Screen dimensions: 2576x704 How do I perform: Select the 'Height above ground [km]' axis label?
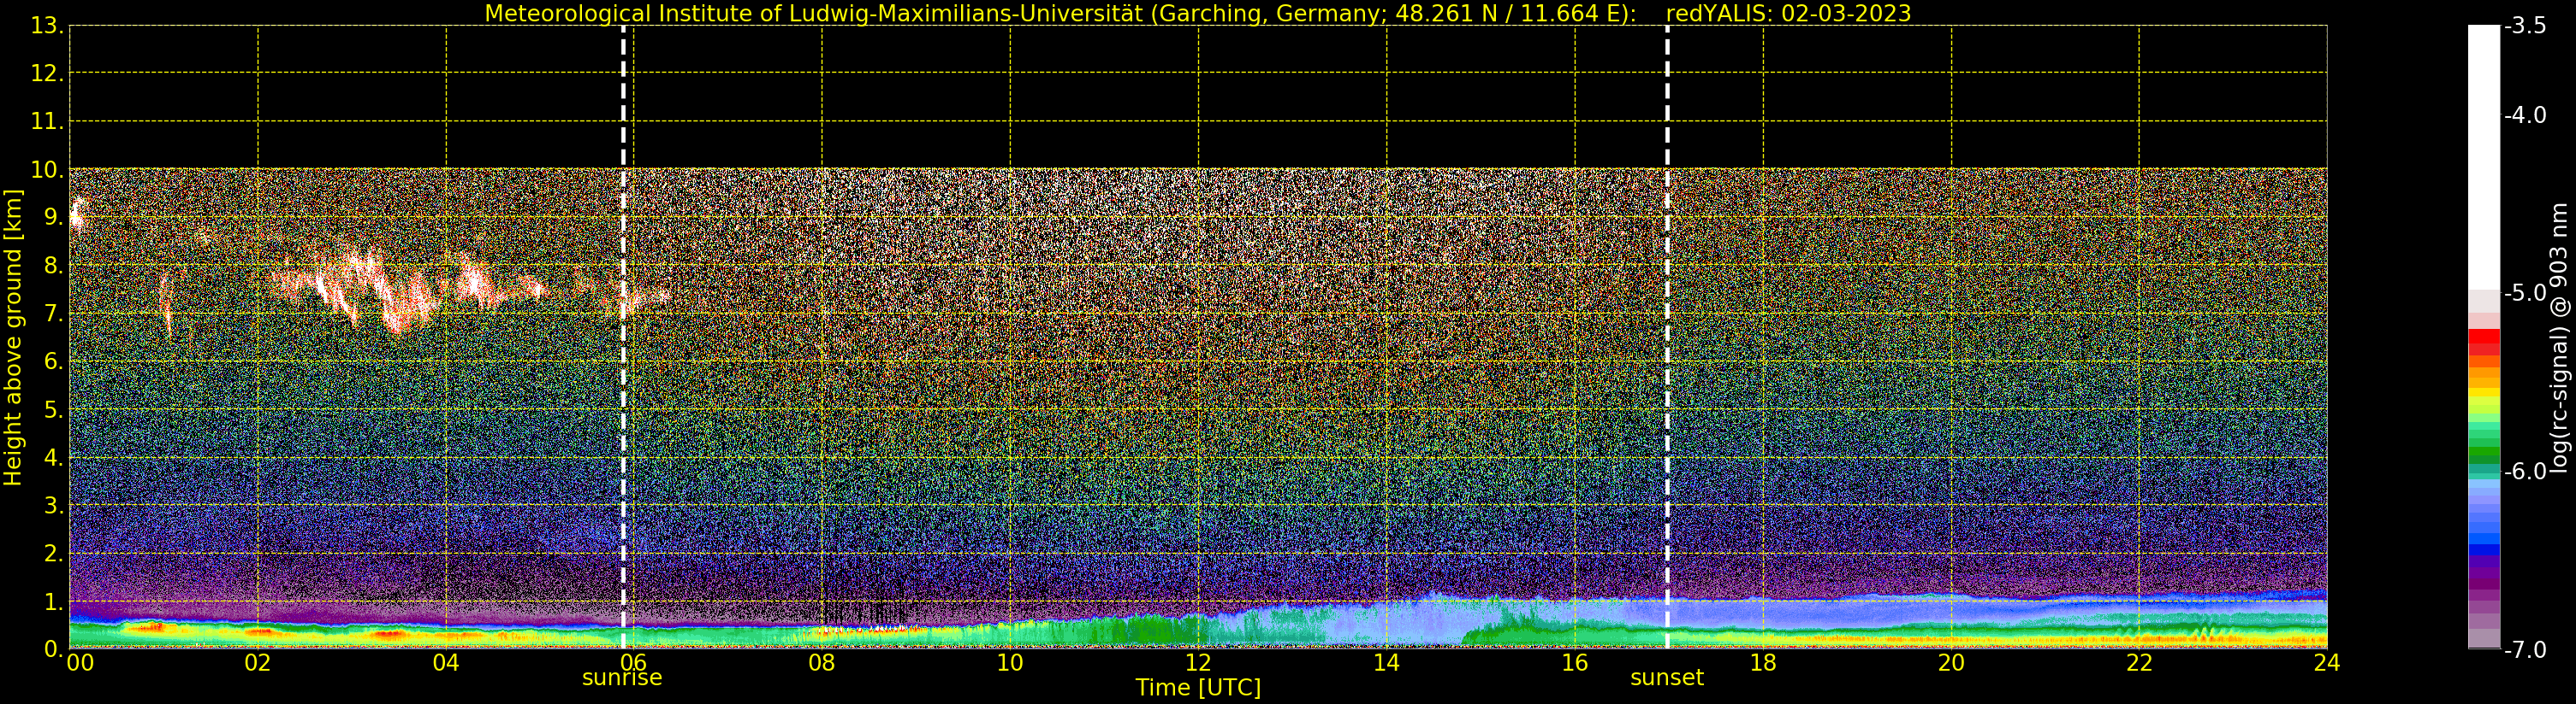click(x=13, y=337)
